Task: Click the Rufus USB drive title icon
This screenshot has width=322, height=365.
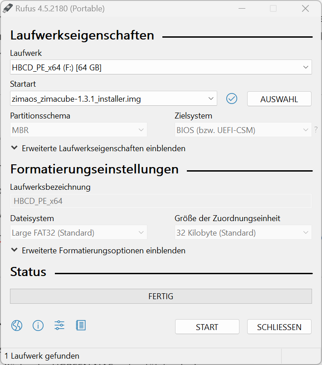Action: click(7, 8)
